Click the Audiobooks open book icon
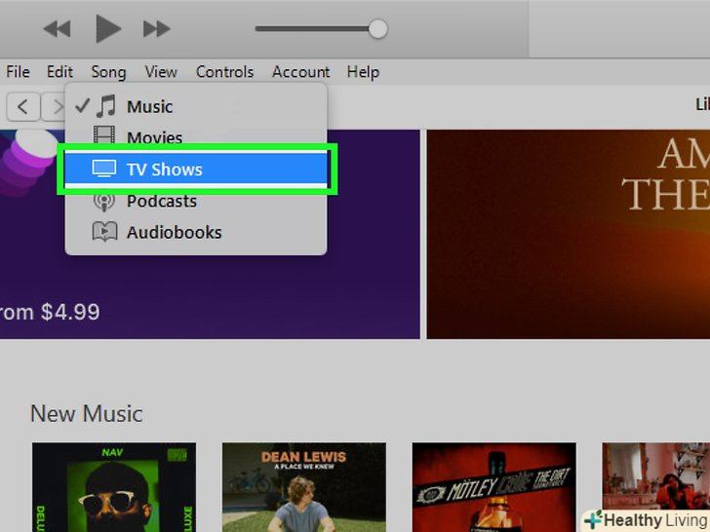The width and height of the screenshot is (710, 532). point(104,232)
